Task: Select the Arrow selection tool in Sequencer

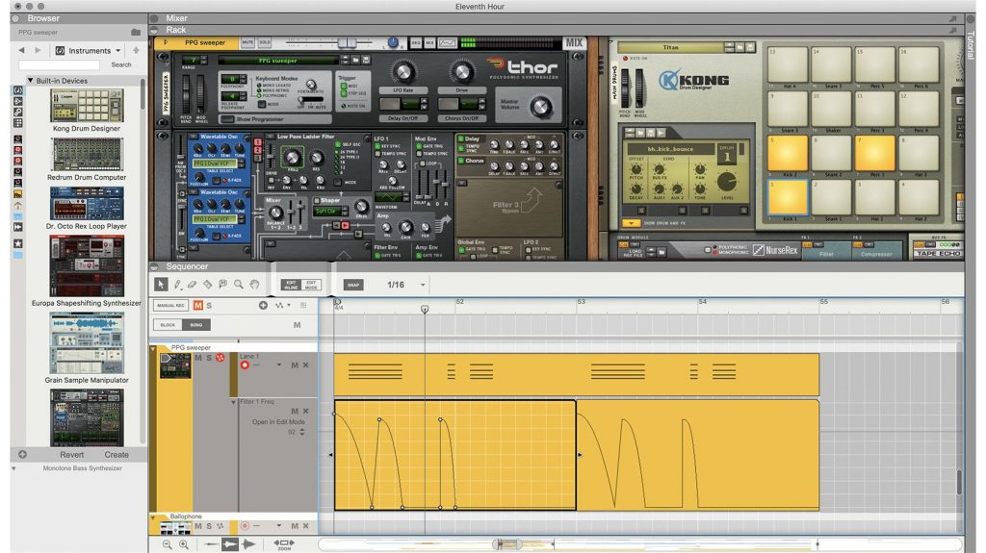Action: 161,285
